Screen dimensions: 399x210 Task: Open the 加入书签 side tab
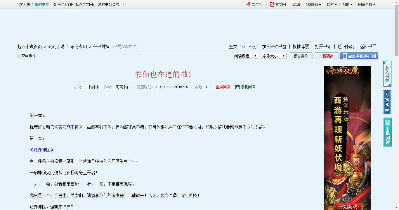coord(387,74)
